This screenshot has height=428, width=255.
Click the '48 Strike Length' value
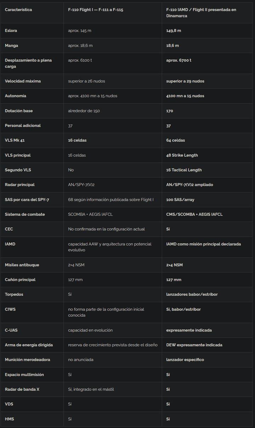182,155
